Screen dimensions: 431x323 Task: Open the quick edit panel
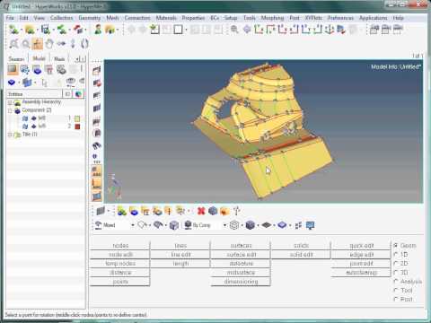pyautogui.click(x=362, y=246)
